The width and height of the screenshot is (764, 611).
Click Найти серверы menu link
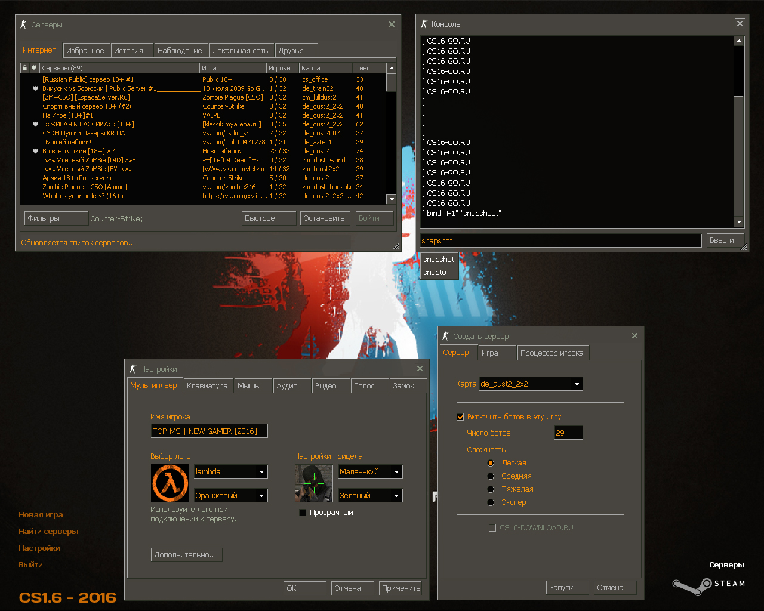point(48,532)
